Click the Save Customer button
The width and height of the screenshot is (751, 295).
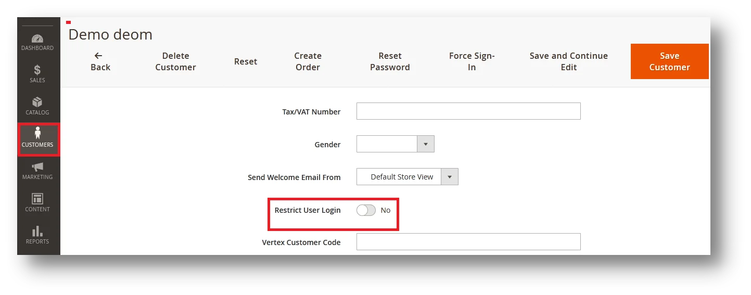coord(669,61)
